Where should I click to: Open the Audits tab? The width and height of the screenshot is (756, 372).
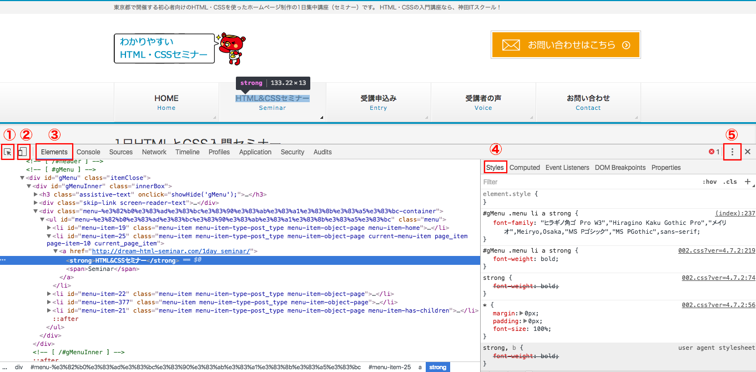322,152
